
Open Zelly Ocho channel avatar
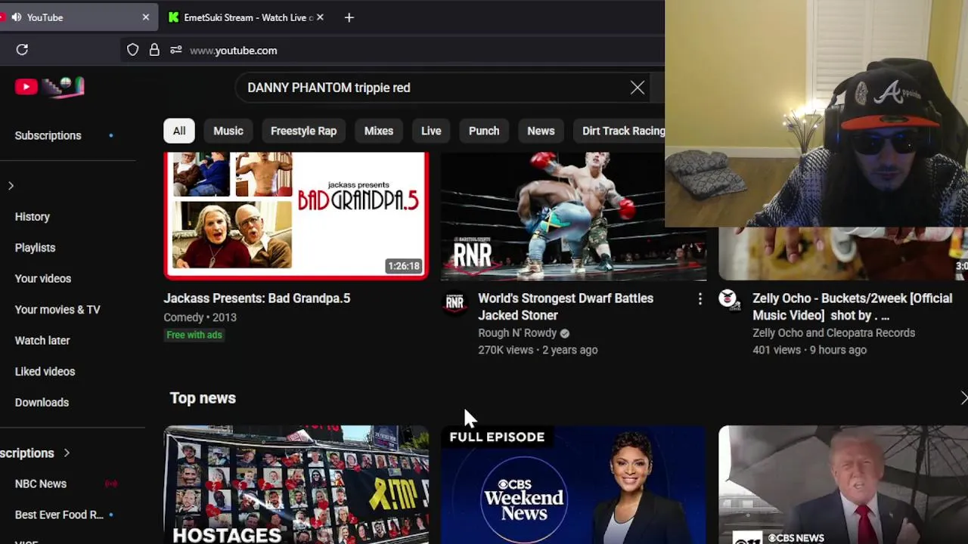pos(729,300)
